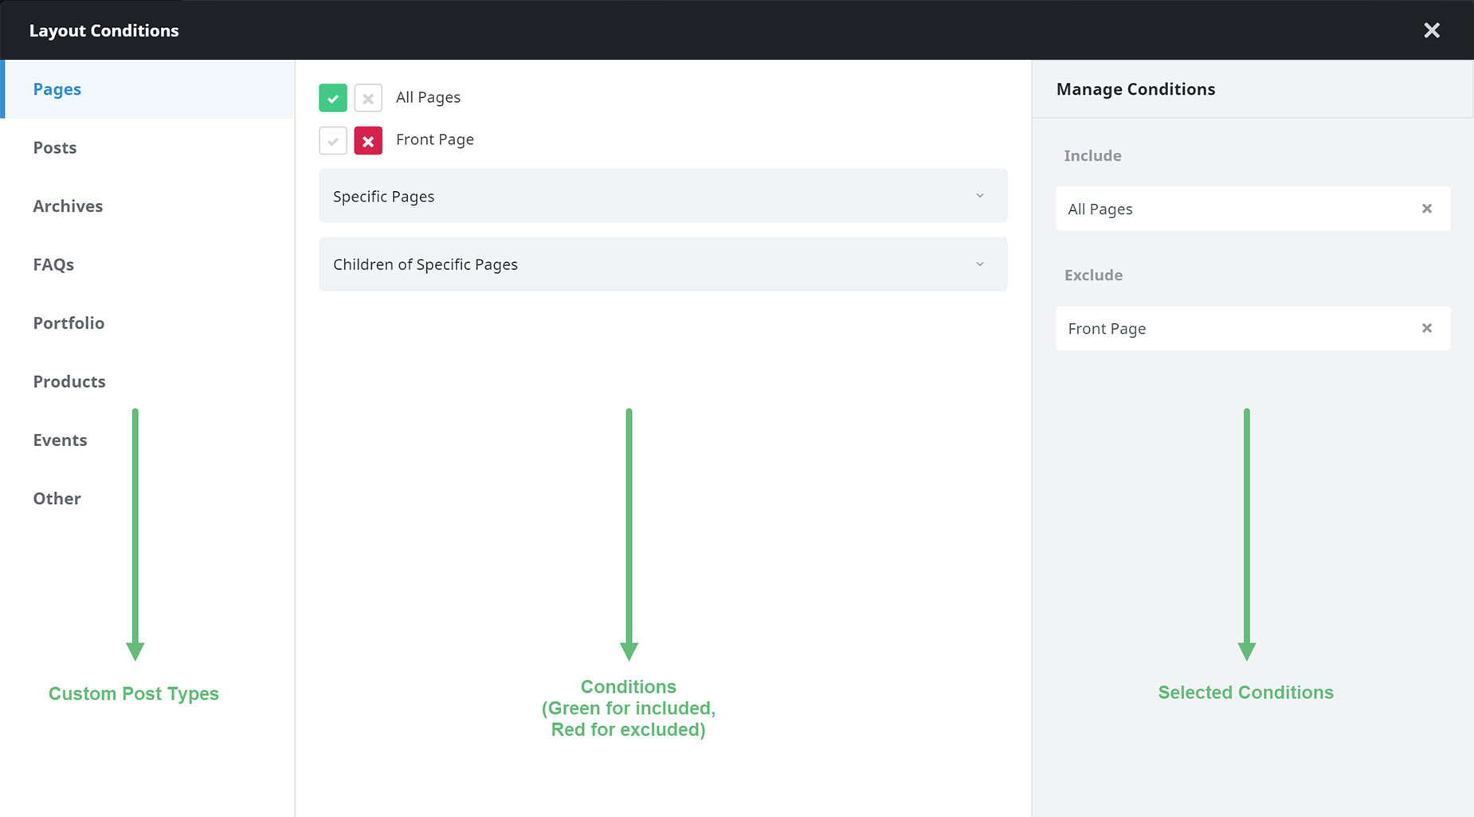
Task: Click Children of Specific Pages chevron
Action: click(x=980, y=264)
